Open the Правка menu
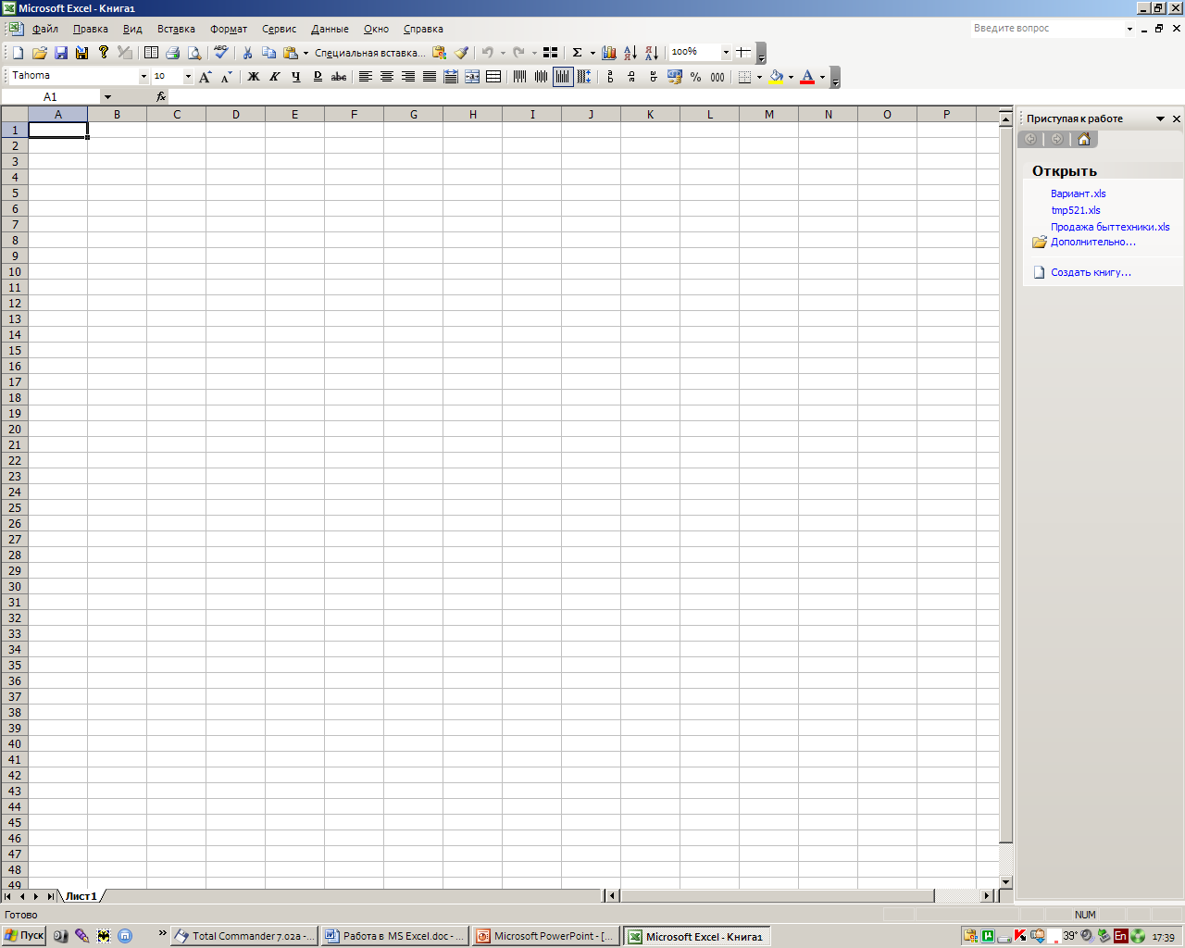Viewport: 1185px width, 948px height. pos(91,29)
